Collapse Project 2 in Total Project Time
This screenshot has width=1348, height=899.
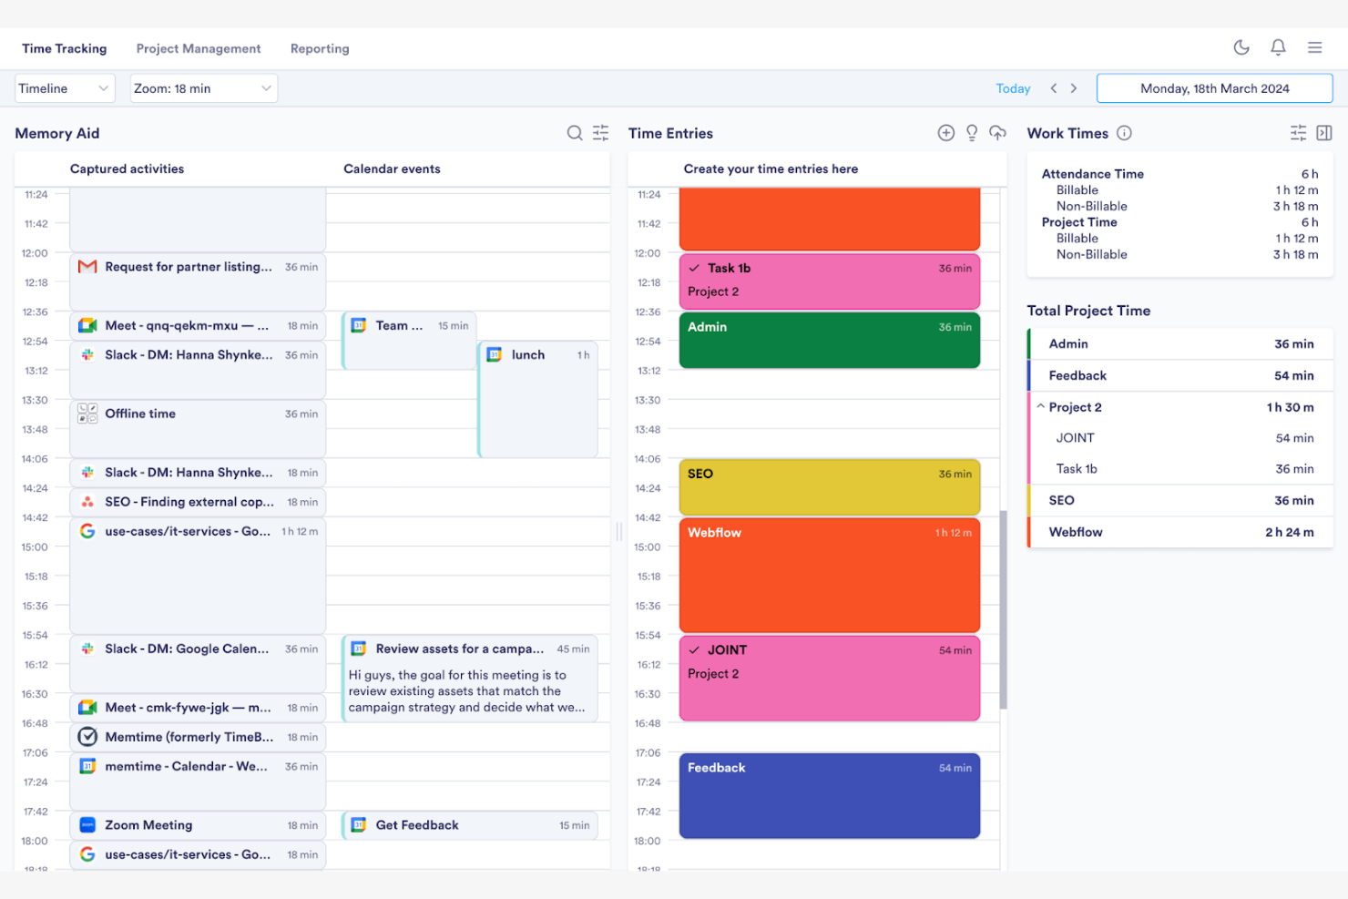pyautogui.click(x=1039, y=407)
